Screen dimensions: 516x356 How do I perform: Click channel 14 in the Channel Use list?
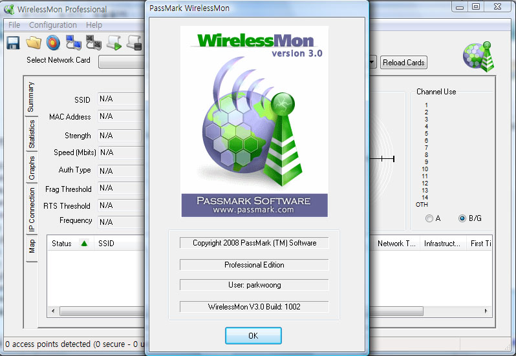click(x=425, y=198)
